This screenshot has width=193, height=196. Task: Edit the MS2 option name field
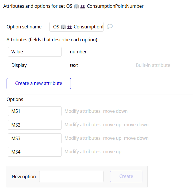pos(35,125)
